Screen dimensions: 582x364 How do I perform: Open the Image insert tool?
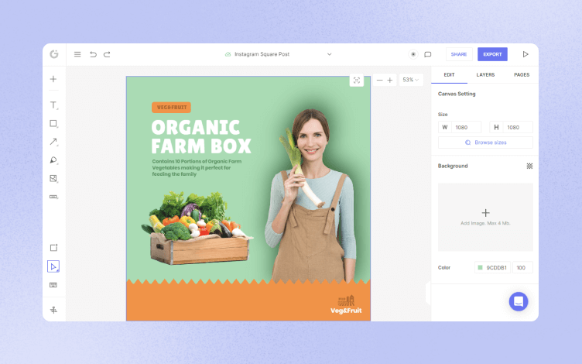coord(53,178)
